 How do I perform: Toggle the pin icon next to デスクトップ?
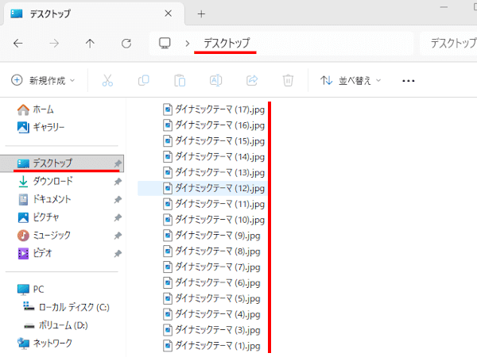click(118, 163)
